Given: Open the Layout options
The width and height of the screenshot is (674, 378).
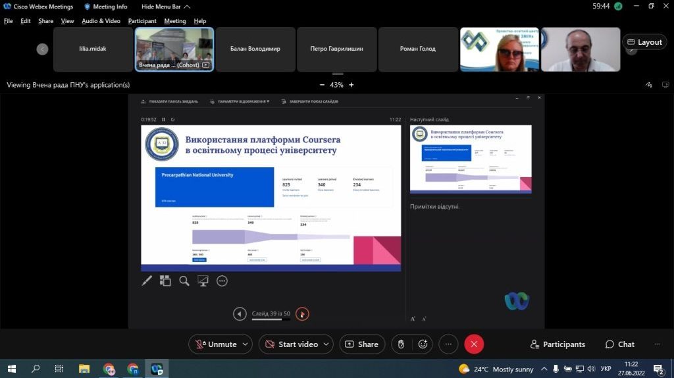Looking at the screenshot, I should coord(644,42).
